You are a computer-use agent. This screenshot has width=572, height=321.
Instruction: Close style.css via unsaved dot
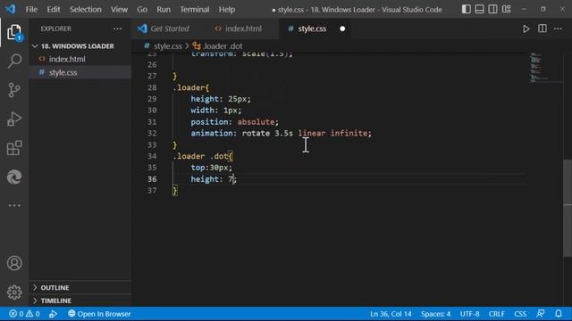(x=342, y=29)
